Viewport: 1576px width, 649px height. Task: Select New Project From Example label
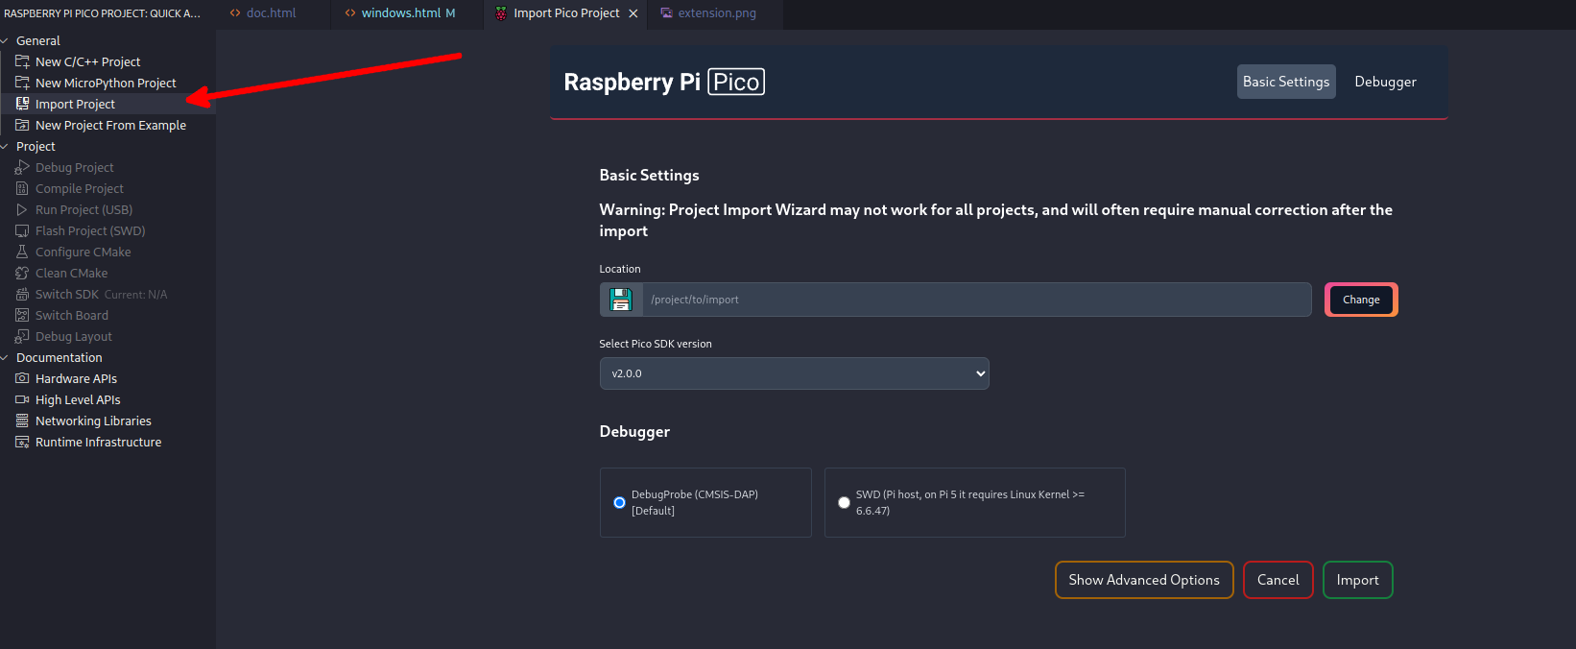pyautogui.click(x=110, y=125)
